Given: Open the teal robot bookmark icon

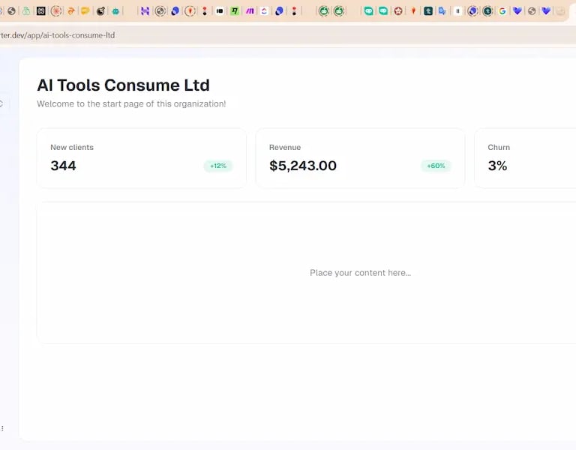Looking at the screenshot, I should [115, 11].
